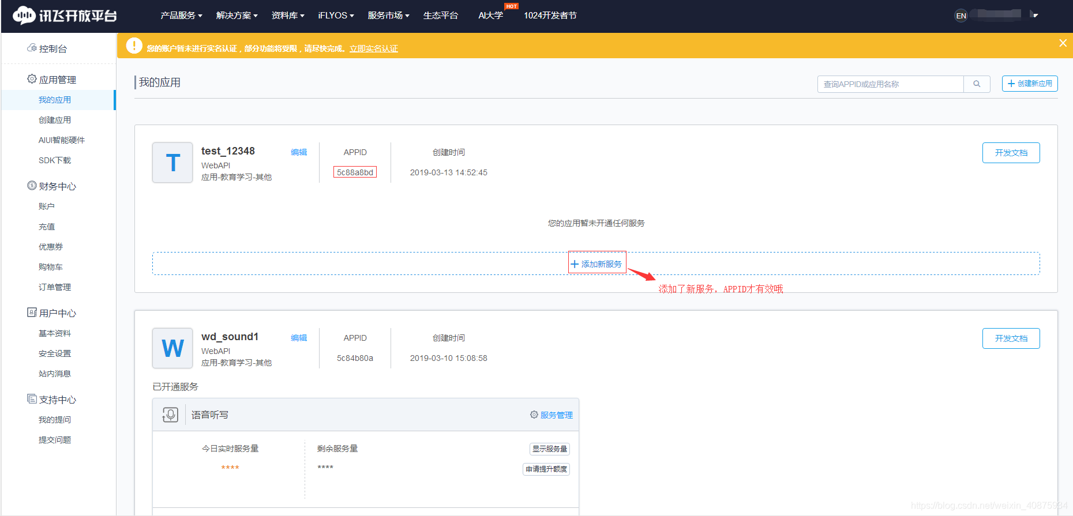Image resolution: width=1073 pixels, height=516 pixels.
Task: Go to 创建应用 in the sidebar
Action: click(55, 120)
